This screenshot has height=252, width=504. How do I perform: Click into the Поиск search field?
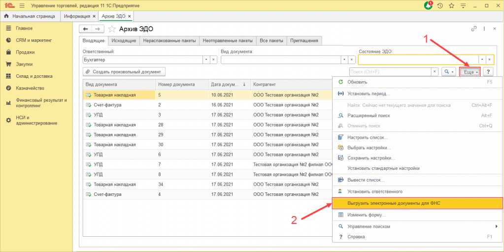(390, 72)
